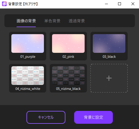Select the 01_purple background thumbnail
Screen dimensions: 139x129
tap(28, 43)
